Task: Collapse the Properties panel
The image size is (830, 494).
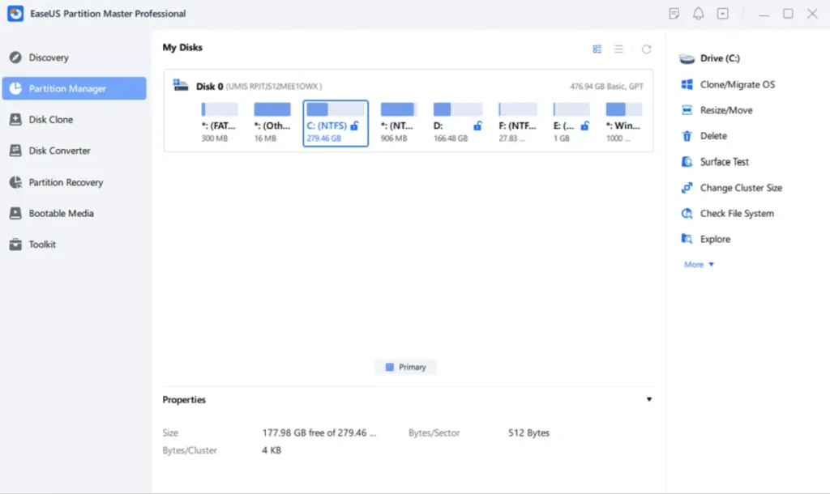Action: [x=649, y=399]
